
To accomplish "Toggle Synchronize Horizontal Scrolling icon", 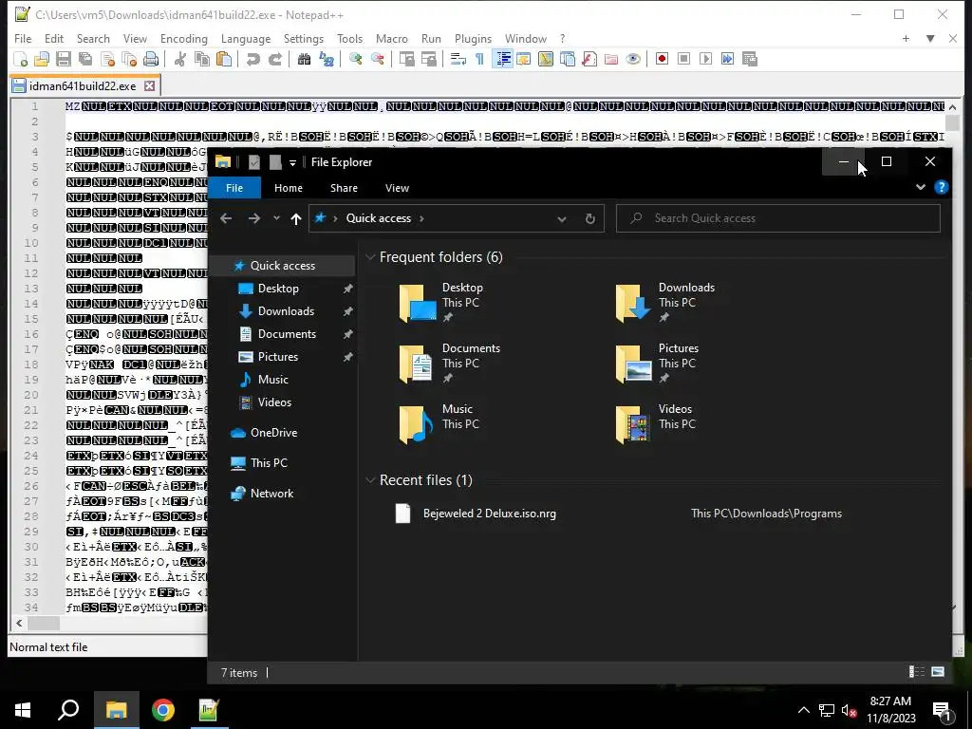I will [x=428, y=59].
